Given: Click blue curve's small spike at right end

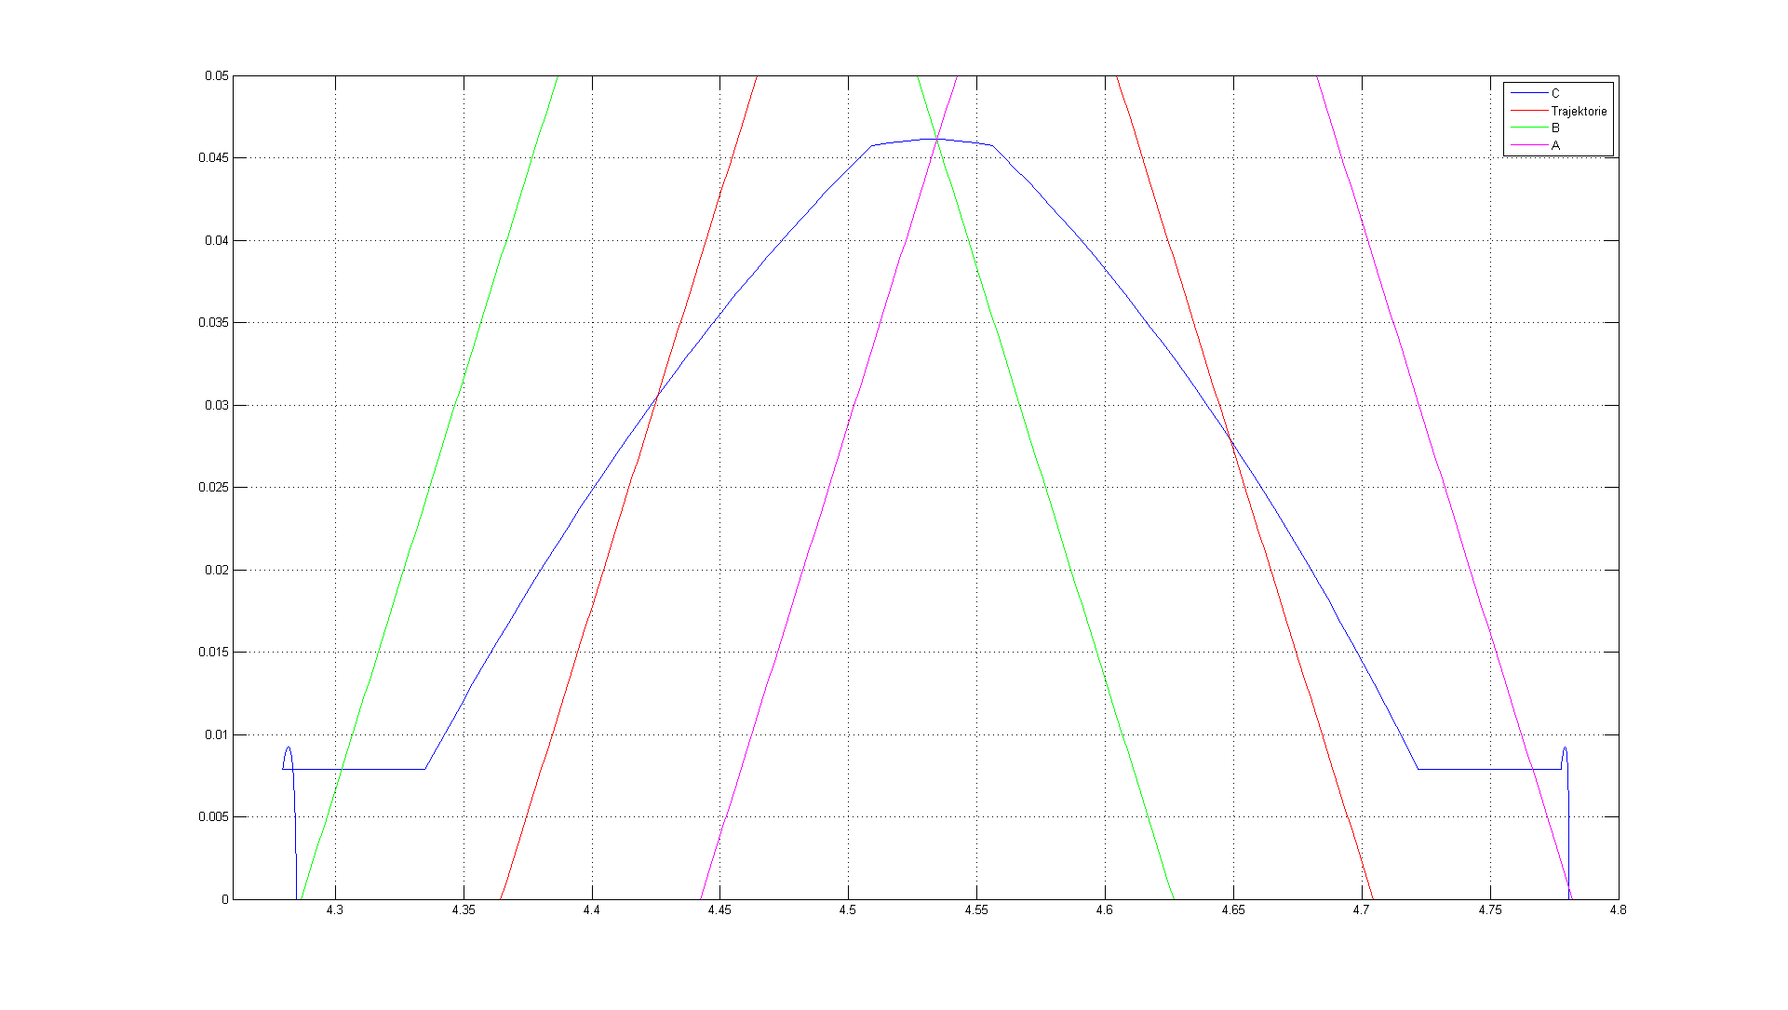Looking at the screenshot, I should [x=1565, y=748].
